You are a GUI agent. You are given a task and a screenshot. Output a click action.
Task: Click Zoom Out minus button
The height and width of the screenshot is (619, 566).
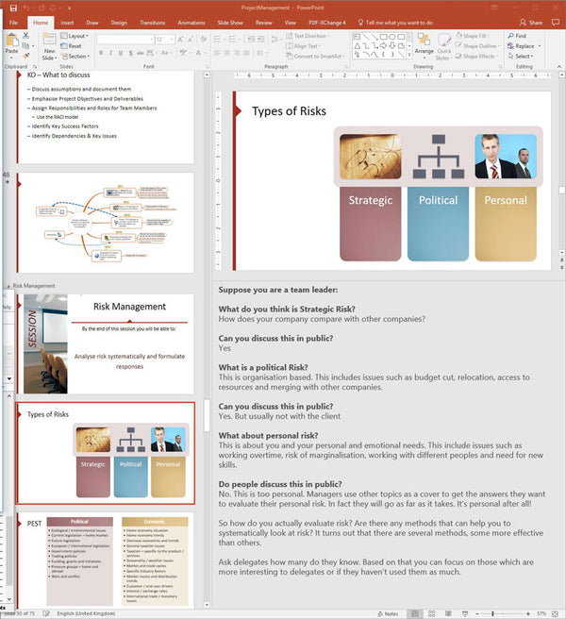coord(477,613)
